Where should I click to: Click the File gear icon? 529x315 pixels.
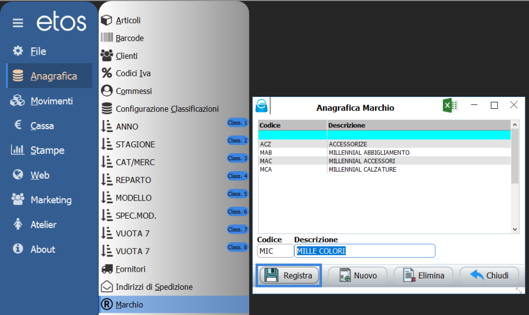[18, 51]
